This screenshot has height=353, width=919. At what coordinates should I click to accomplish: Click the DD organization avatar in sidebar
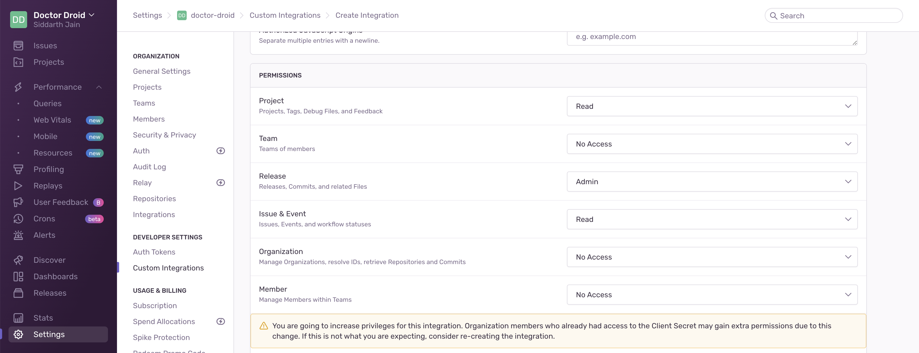[19, 20]
